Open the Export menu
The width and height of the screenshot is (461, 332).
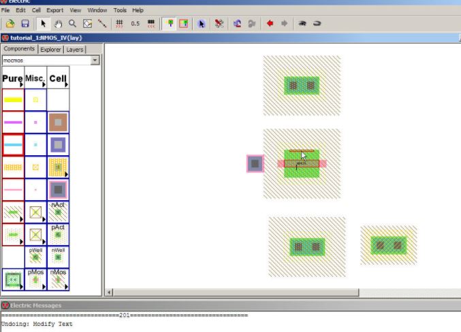pyautogui.click(x=54, y=11)
